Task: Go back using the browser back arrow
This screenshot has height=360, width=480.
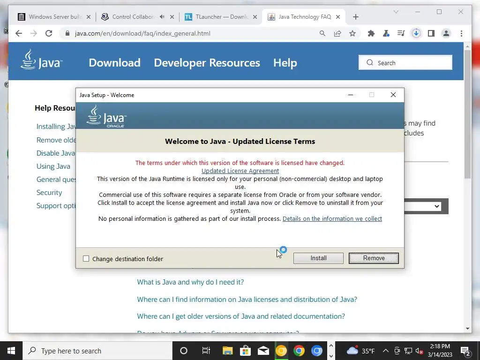Action: 19,33
